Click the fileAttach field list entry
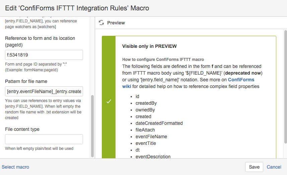 coord(145,130)
